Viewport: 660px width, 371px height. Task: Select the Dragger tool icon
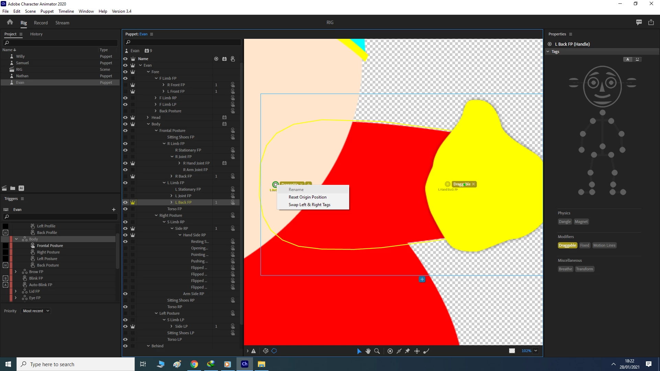tap(417, 351)
